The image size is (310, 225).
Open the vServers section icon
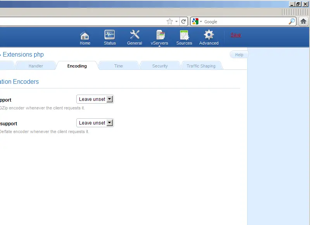160,35
